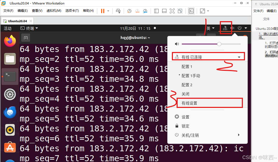Click the Terminal icon in the dock
The width and height of the screenshot is (278, 162).
point(10,77)
